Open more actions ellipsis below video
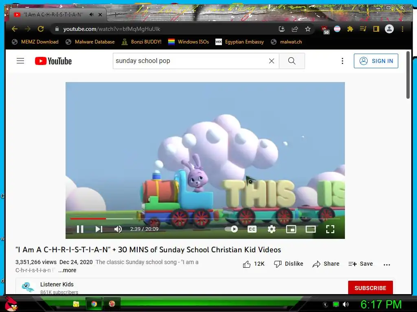The height and width of the screenshot is (312, 417). click(387, 264)
